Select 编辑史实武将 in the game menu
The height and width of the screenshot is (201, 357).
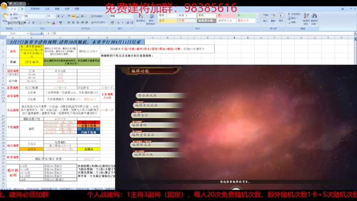tap(159, 105)
